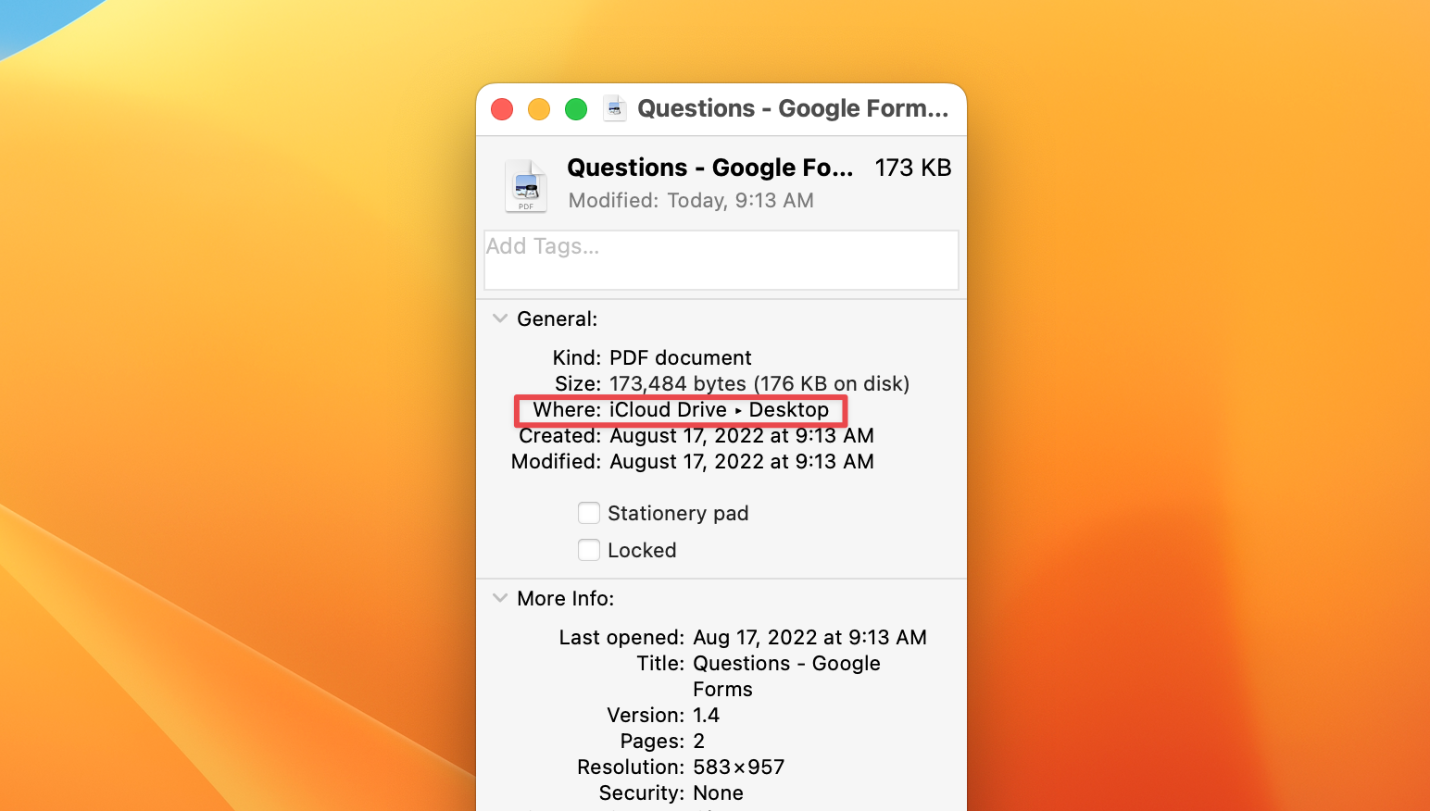This screenshot has width=1430, height=811.
Task: Click the Size: 173,484 bytes value
Action: (x=759, y=383)
